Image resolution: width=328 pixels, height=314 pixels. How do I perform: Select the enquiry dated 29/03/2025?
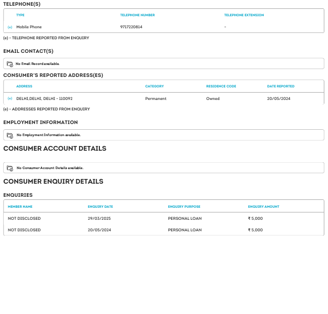[100, 218]
